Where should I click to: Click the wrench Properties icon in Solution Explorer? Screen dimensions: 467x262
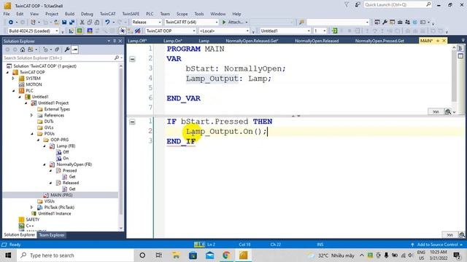(67, 49)
